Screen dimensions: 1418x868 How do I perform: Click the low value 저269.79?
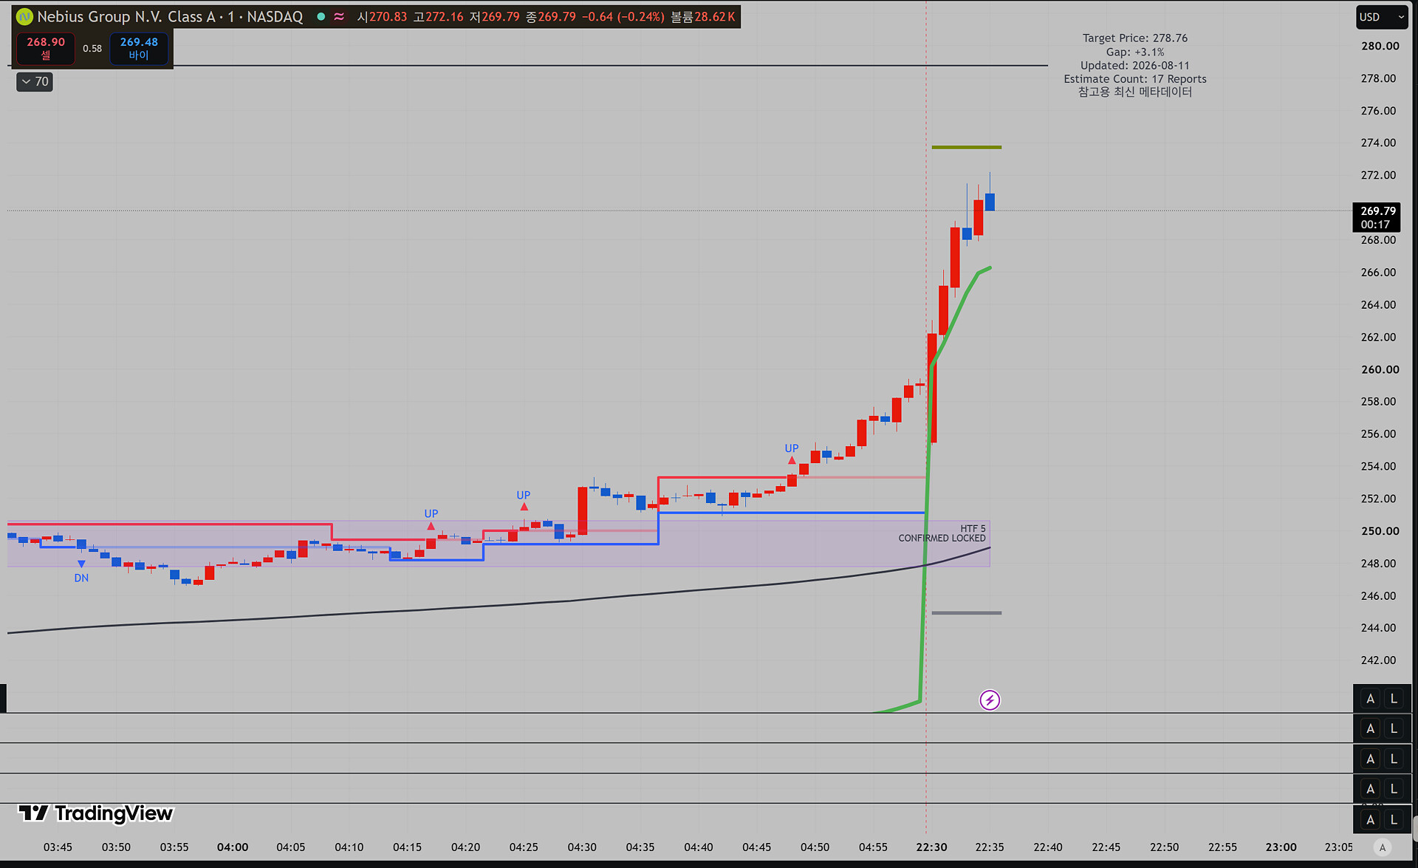pos(494,16)
